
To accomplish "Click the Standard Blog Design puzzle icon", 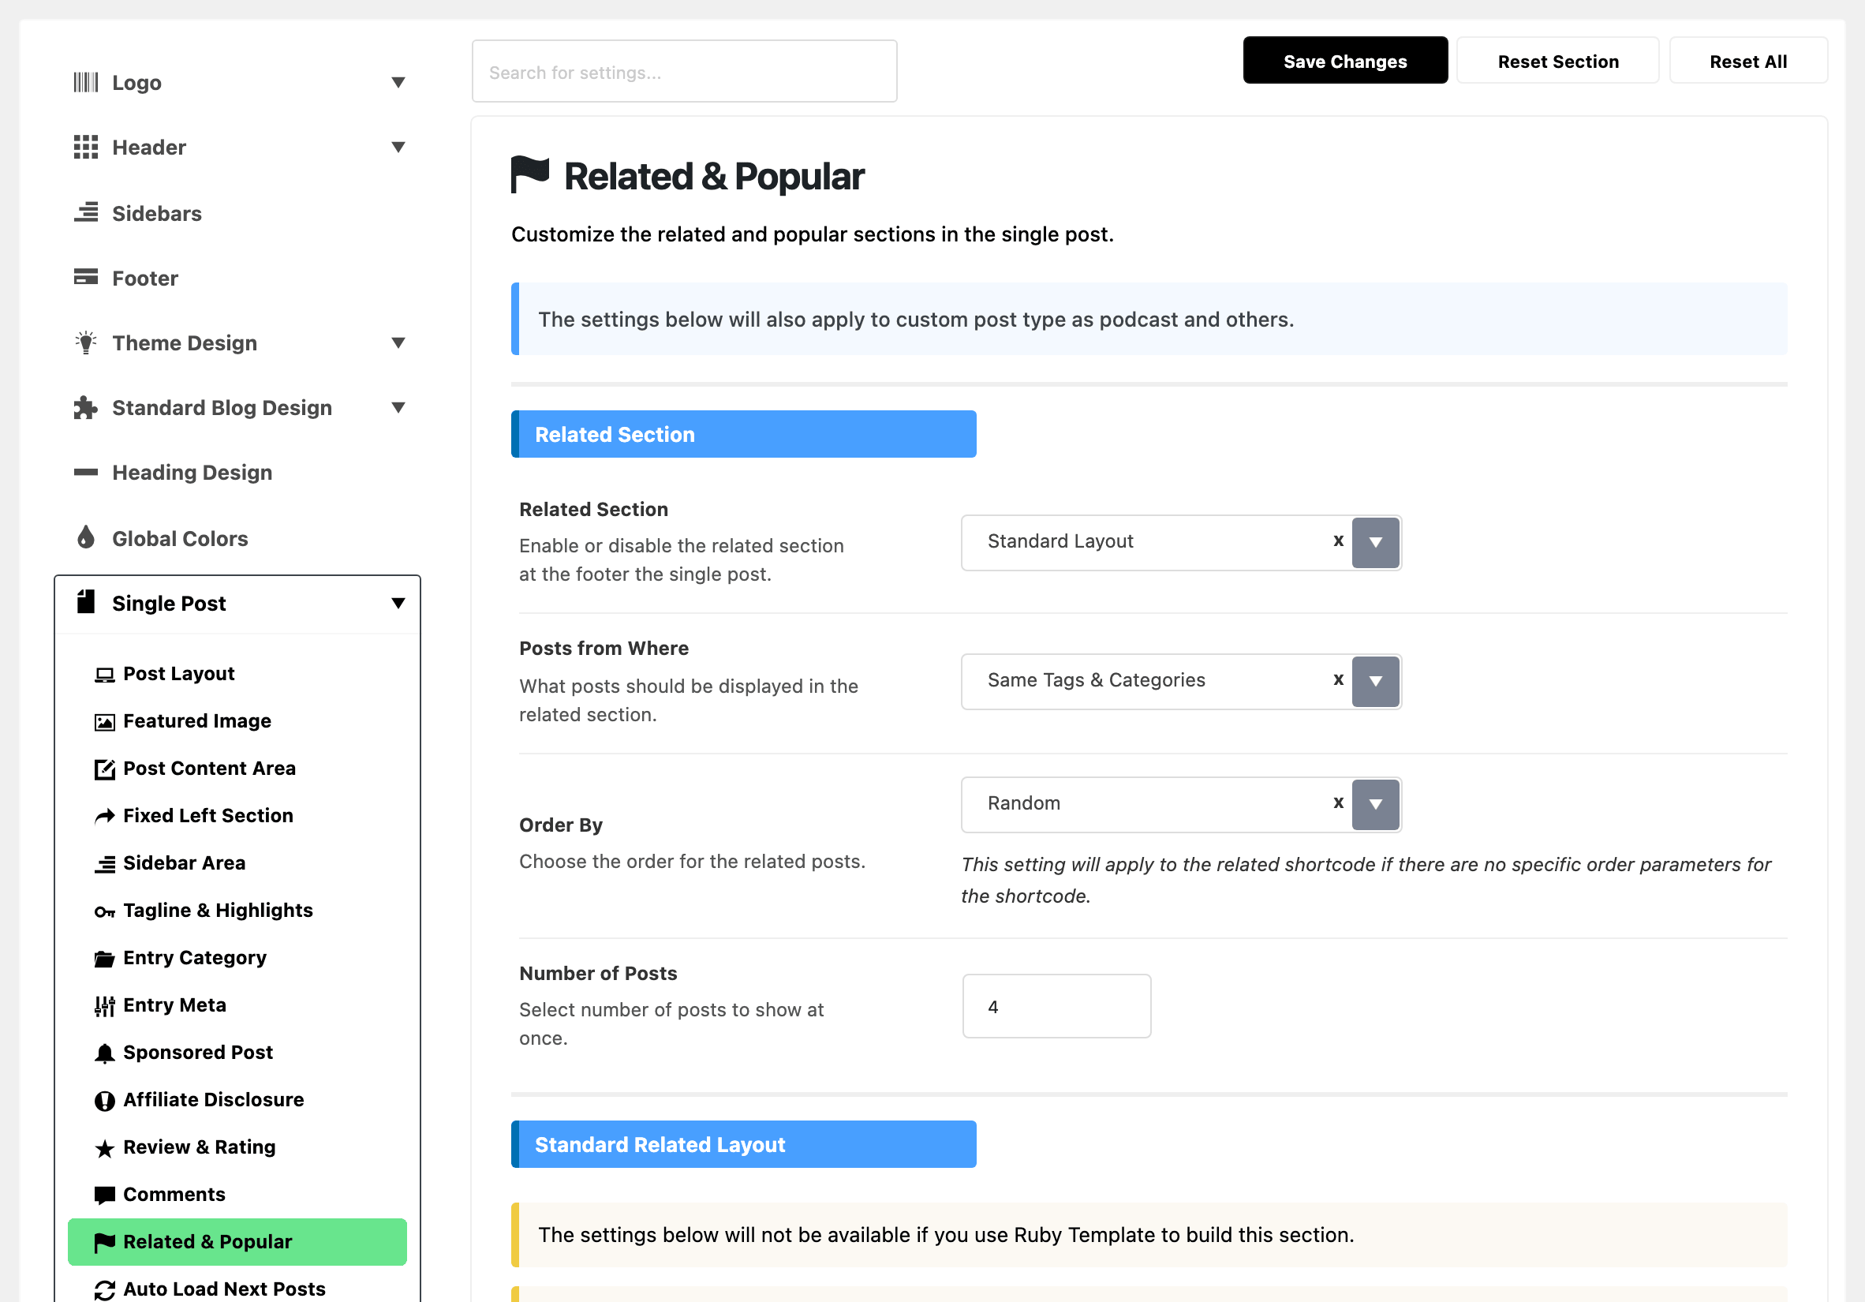I will 85,407.
